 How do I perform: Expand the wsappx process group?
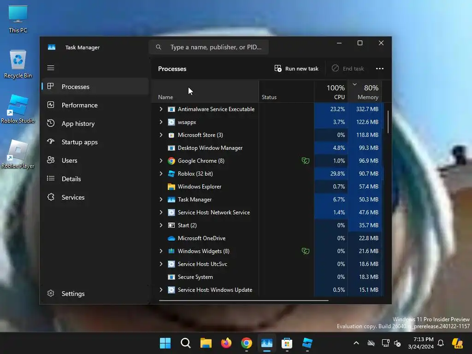click(x=161, y=122)
